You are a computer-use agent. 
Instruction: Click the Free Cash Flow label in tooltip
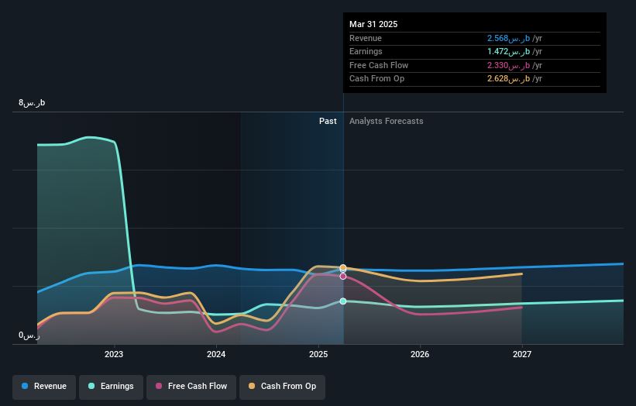click(x=379, y=65)
